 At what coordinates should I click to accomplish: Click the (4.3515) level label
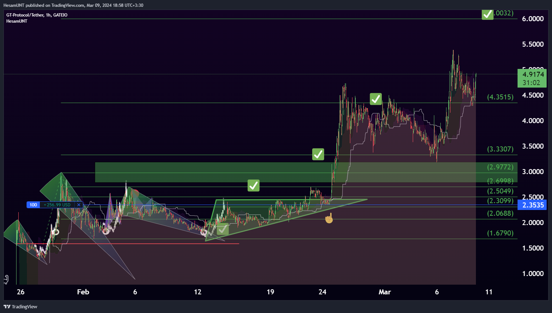coord(500,97)
